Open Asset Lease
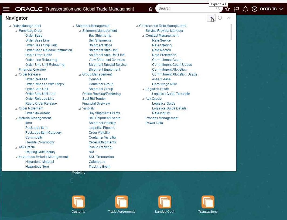The height and width of the screenshot is (220, 287). pyautogui.click(x=161, y=79)
